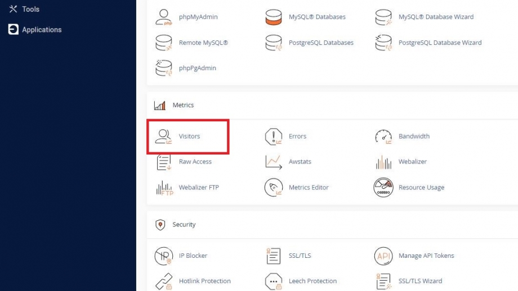The image size is (518, 291).
Task: Open Manage API Tokens link
Action: point(426,256)
